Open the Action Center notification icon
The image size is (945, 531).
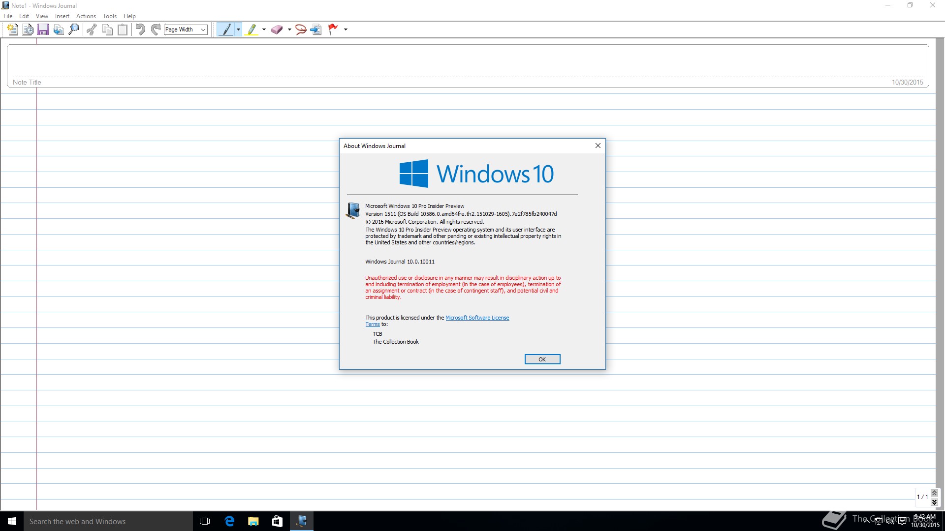click(x=902, y=521)
